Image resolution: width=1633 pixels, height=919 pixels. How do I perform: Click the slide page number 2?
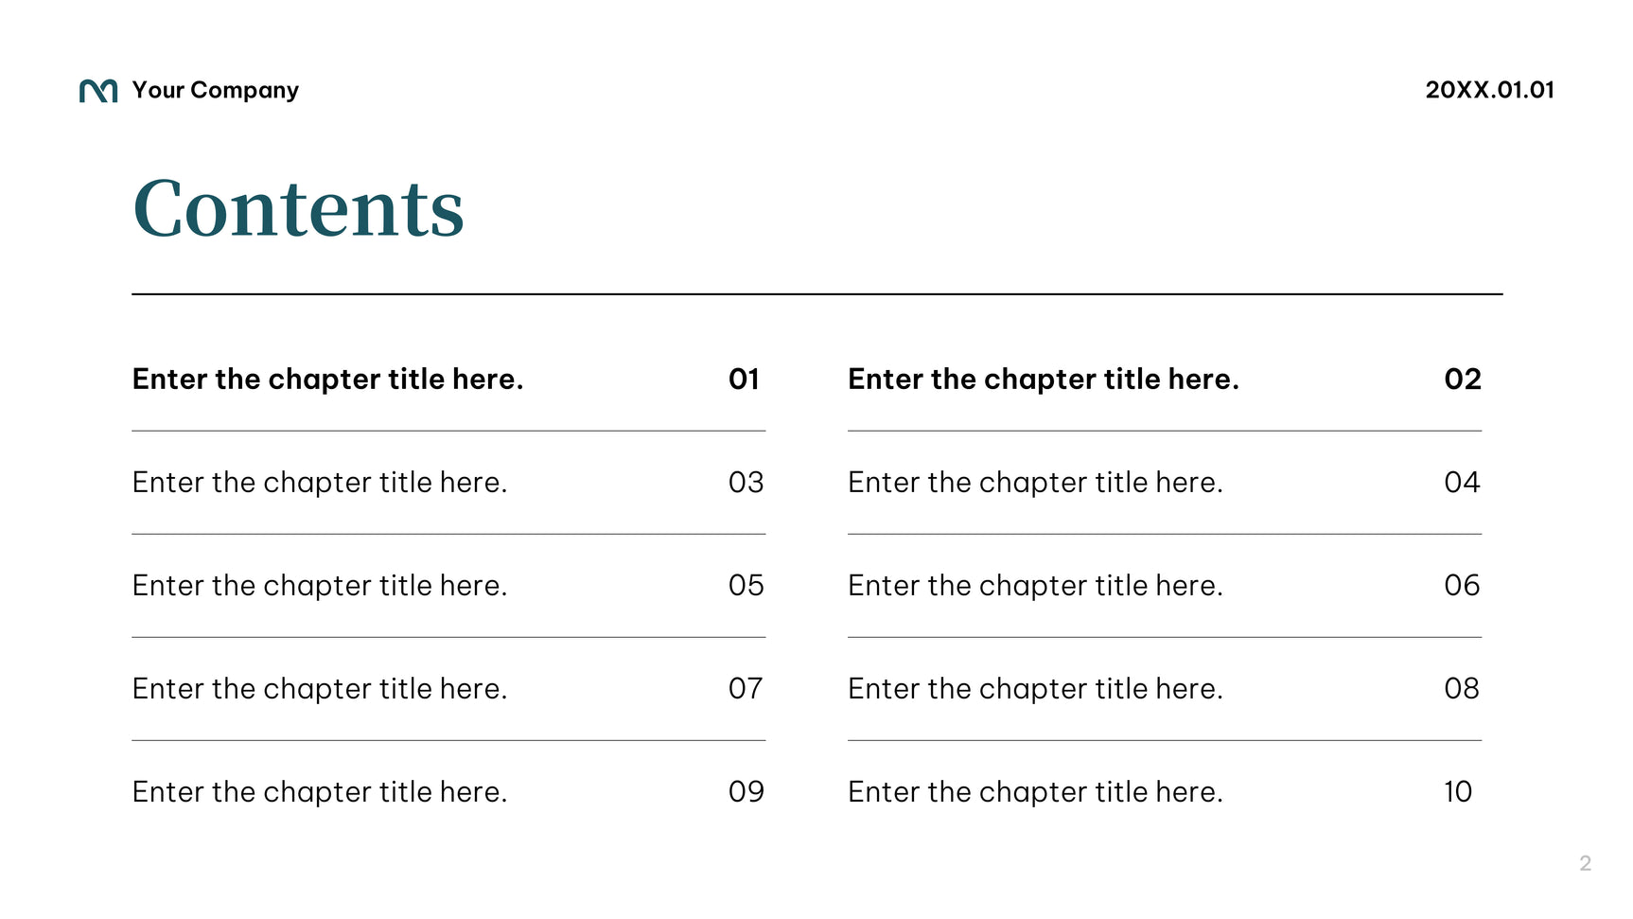pos(1586,863)
